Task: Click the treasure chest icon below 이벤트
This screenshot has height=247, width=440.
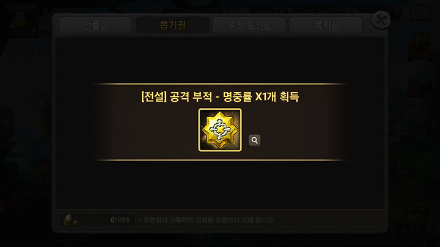Action: (420, 85)
